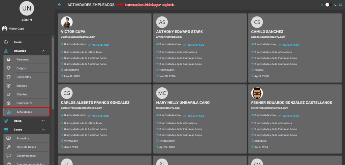The width and height of the screenshot is (345, 165).
Task: Click the sidebar scroll-down arrow
Action: pos(53,163)
